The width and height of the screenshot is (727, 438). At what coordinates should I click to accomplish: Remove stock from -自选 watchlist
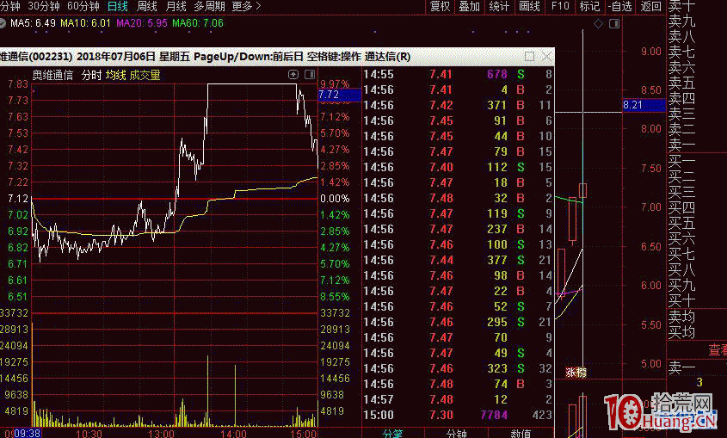[620, 6]
